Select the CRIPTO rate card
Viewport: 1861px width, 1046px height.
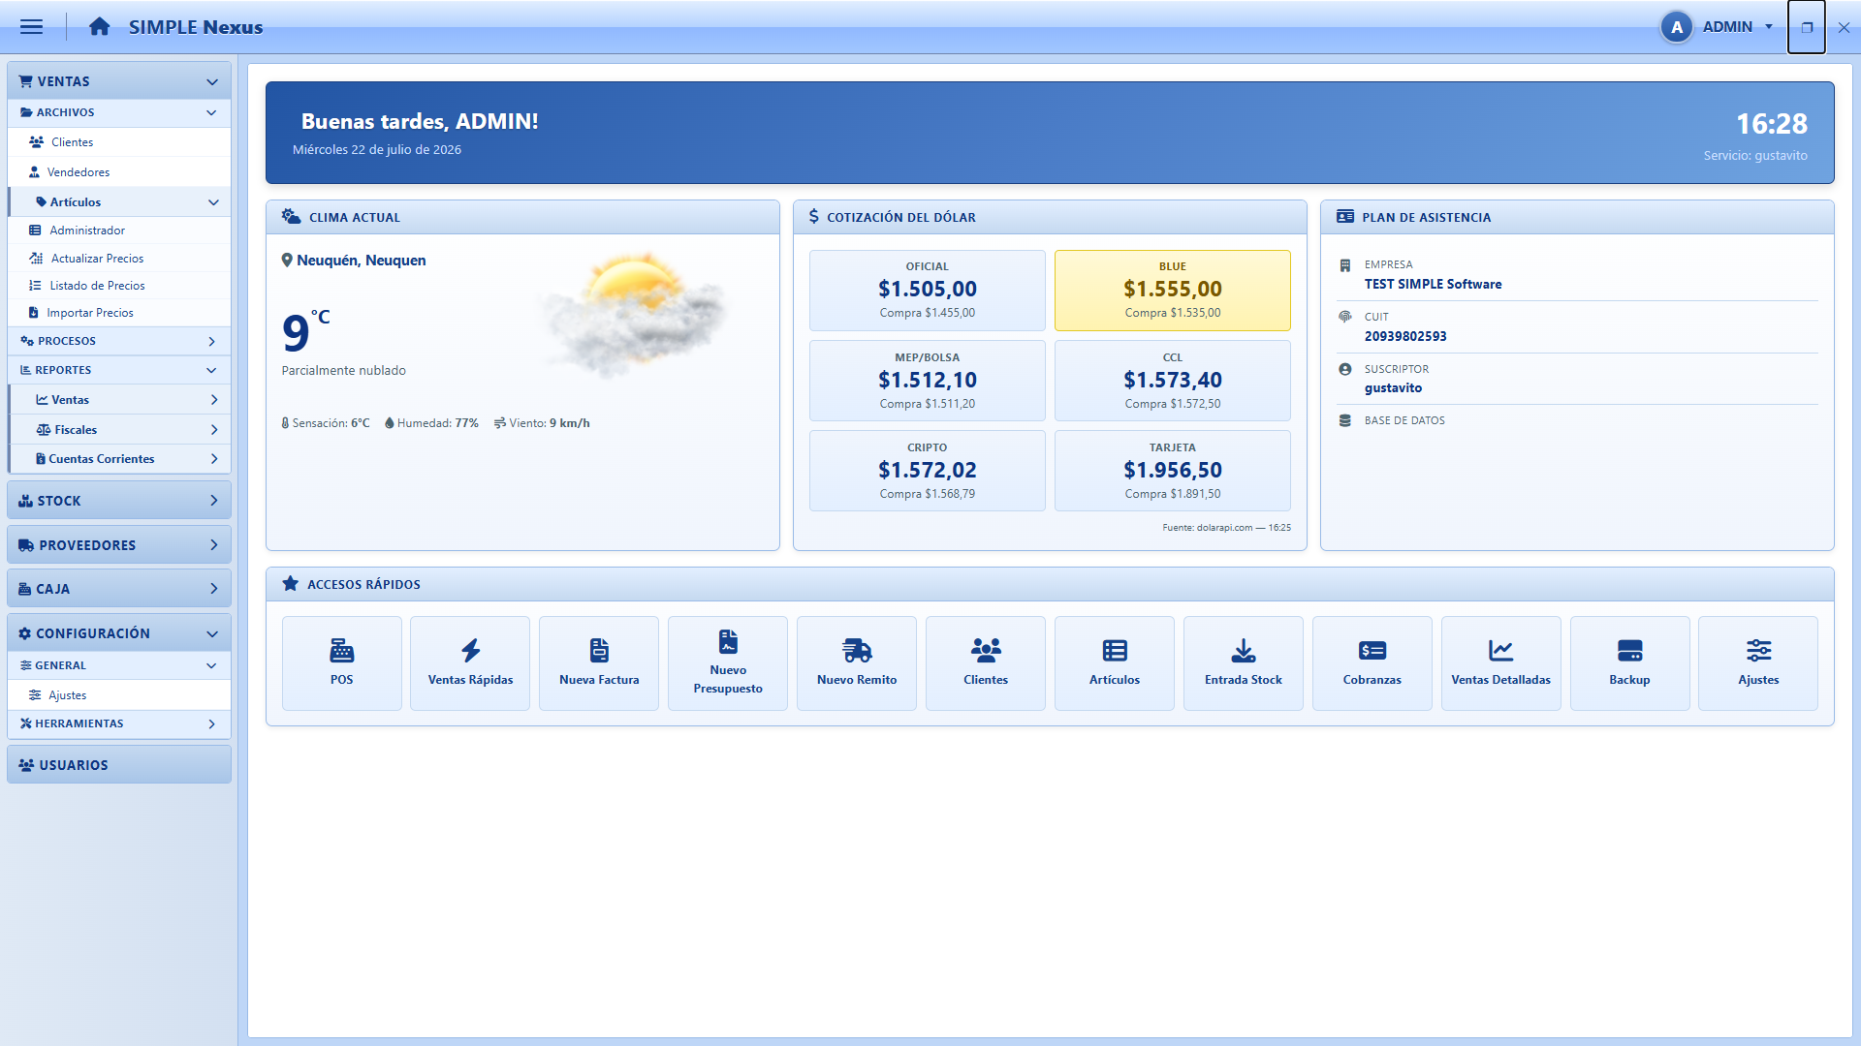pyautogui.click(x=928, y=471)
